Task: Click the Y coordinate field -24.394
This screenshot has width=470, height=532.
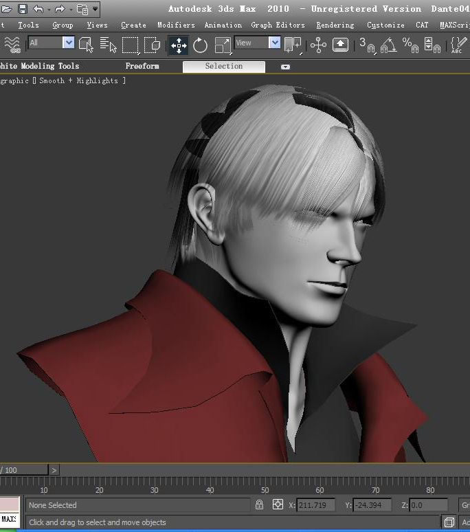Action: pos(372,505)
